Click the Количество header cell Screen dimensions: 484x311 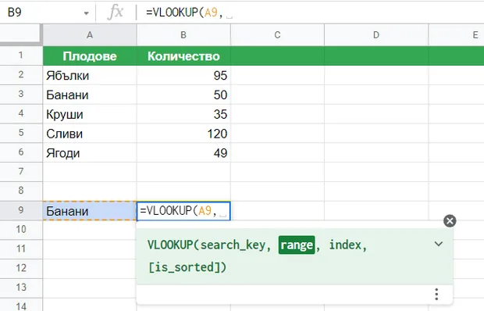pos(183,56)
